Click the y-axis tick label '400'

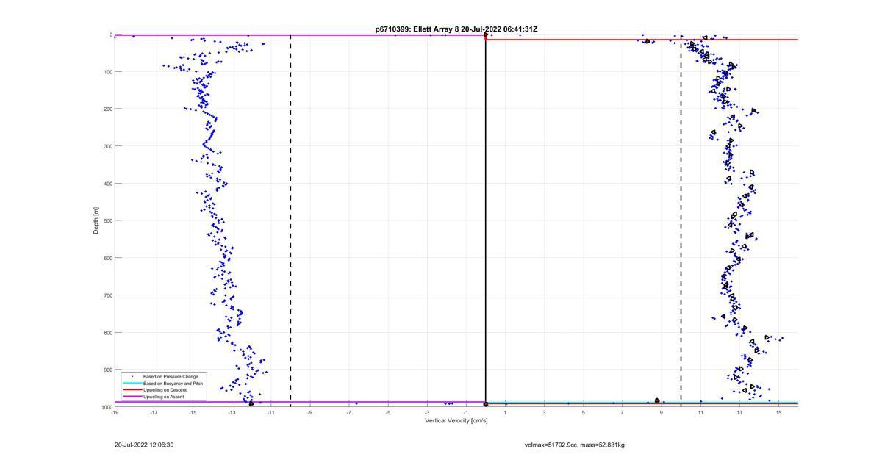tap(107, 184)
